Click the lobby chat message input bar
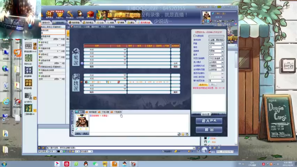Viewport: 297px width, 167px height. (121, 148)
